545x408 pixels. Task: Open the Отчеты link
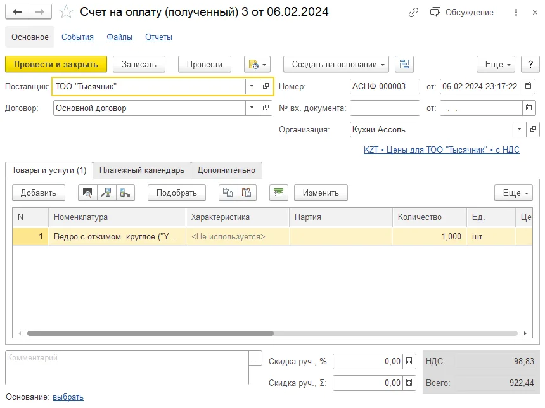tap(158, 37)
